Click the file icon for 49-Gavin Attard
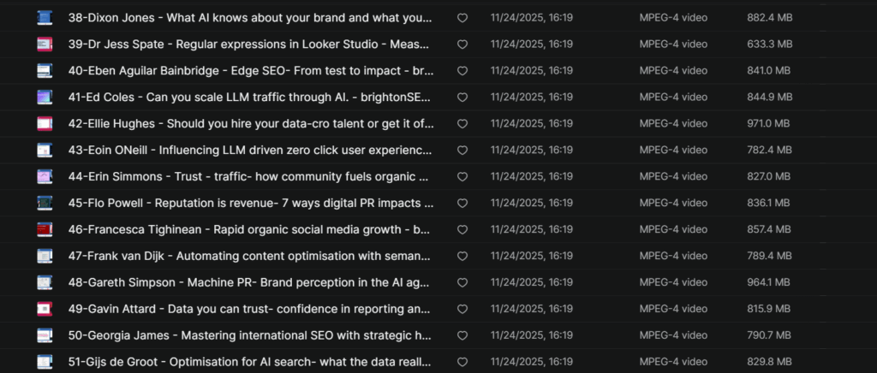 click(45, 309)
